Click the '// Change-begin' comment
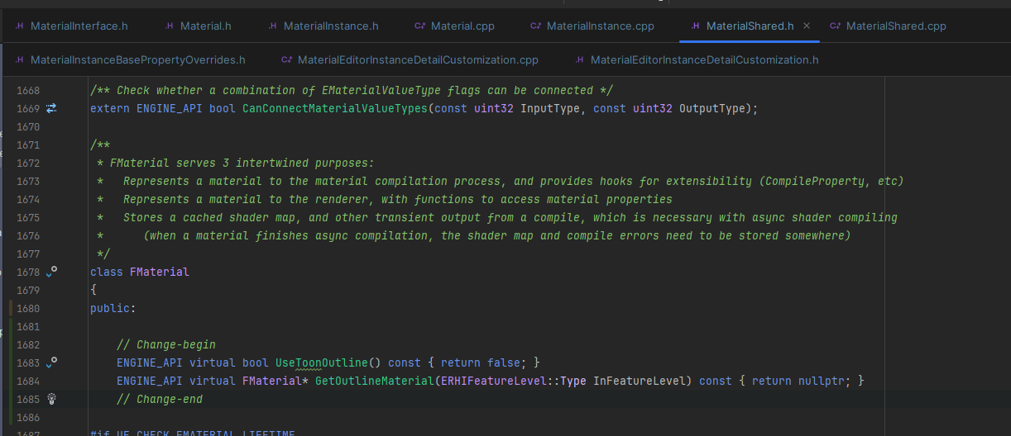Image resolution: width=1011 pixels, height=436 pixels. click(x=166, y=344)
